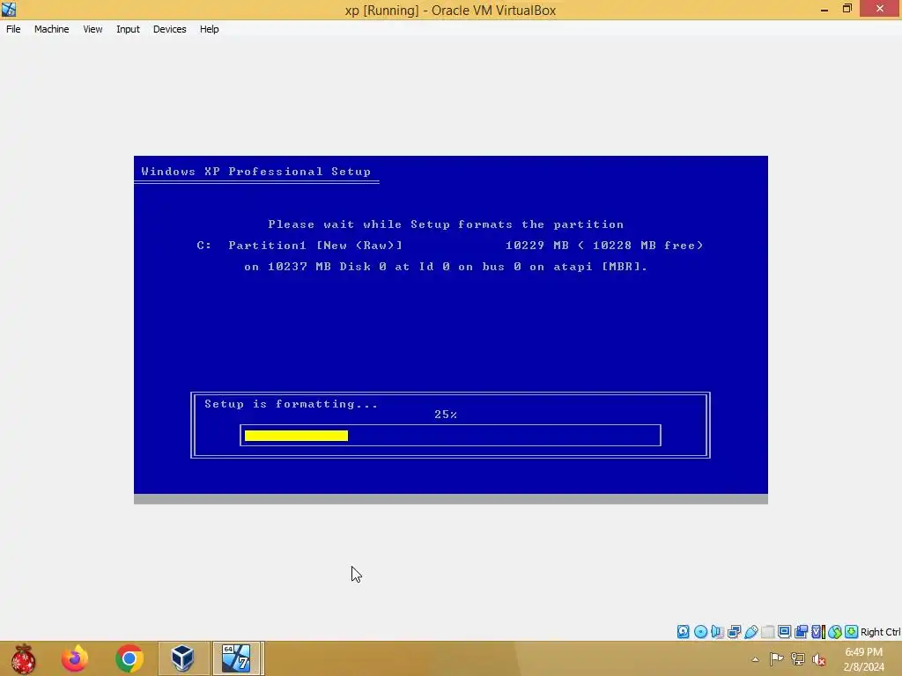Open the Devices menu

click(169, 29)
